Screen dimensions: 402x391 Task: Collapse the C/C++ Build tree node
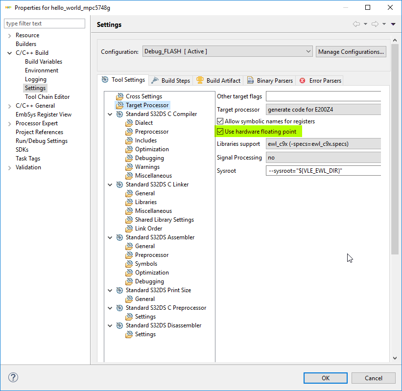click(9, 53)
